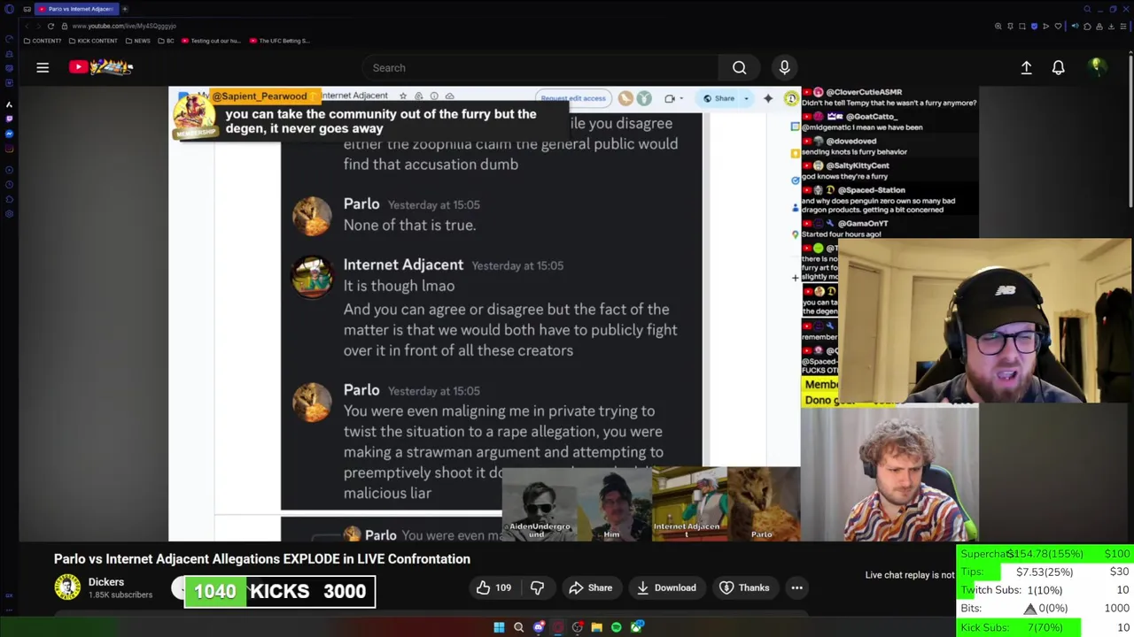Click the Download button under video
This screenshot has width=1134, height=637.
coord(666,587)
